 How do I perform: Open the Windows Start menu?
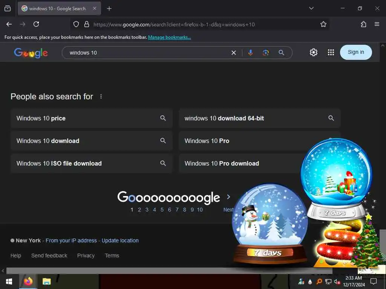(x=9, y=281)
